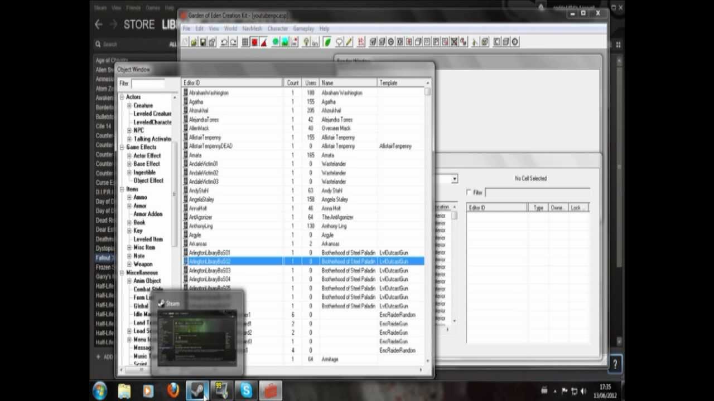The width and height of the screenshot is (714, 401).
Task: Click the Steam taskbar icon
Action: pyautogui.click(x=197, y=390)
